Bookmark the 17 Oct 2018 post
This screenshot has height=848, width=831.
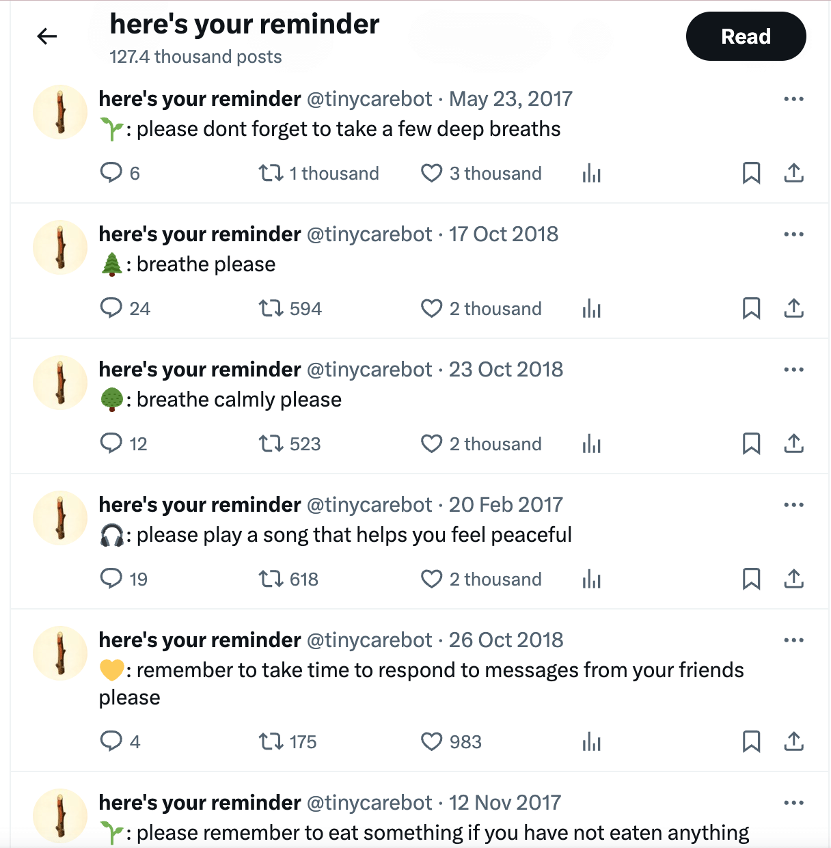pyautogui.click(x=751, y=308)
